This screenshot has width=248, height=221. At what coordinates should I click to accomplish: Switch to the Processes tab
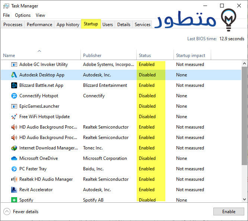(x=13, y=25)
